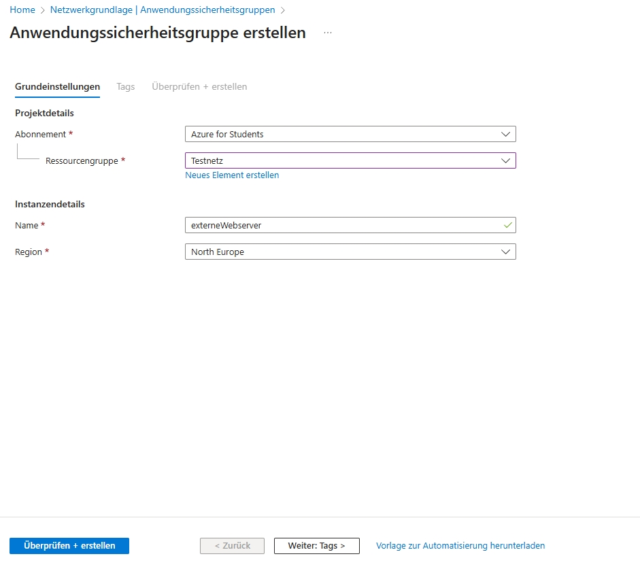Click the ellipsis more options icon beside title
The width and height of the screenshot is (640, 567).
(x=328, y=33)
